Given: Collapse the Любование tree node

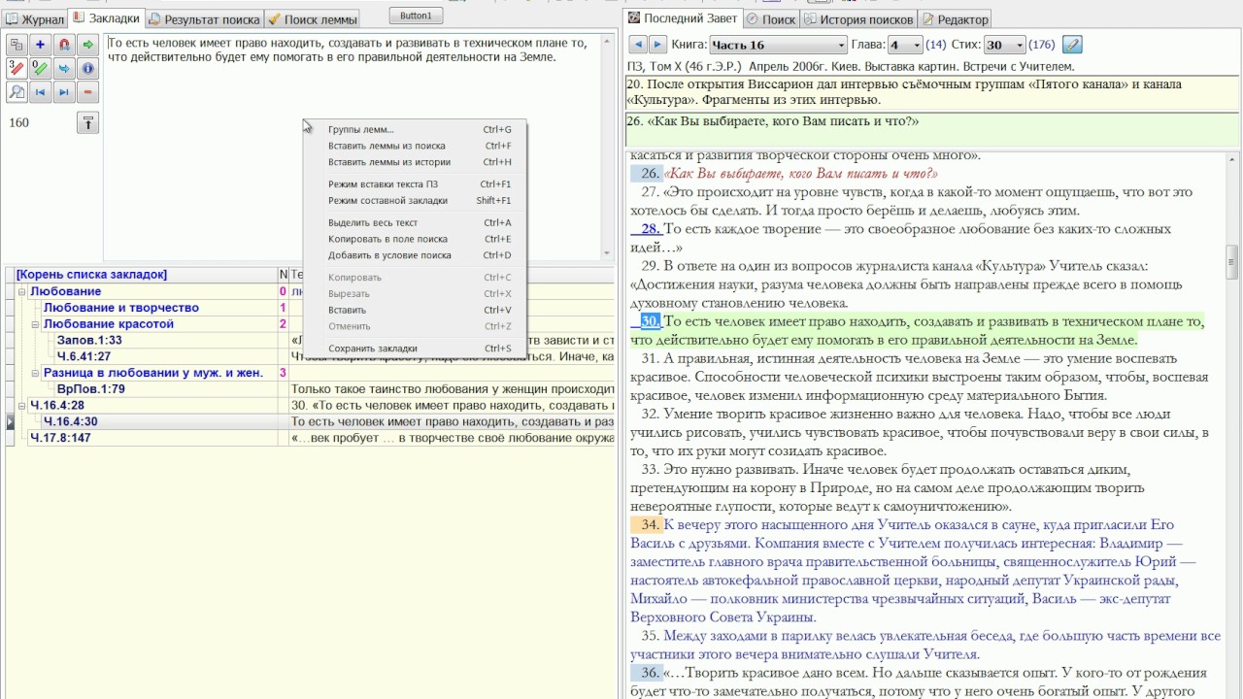Looking at the screenshot, I should click(x=21, y=291).
